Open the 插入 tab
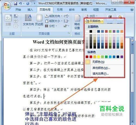This screenshot has height=125, width=136. 30,9
